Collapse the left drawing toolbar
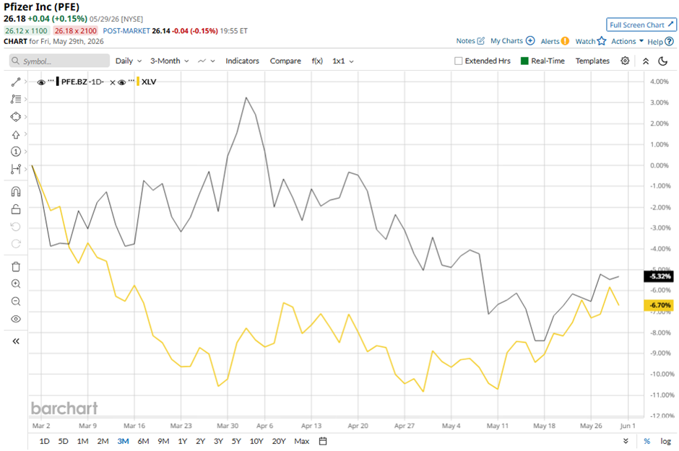Image resolution: width=679 pixels, height=451 pixels. tap(16, 341)
